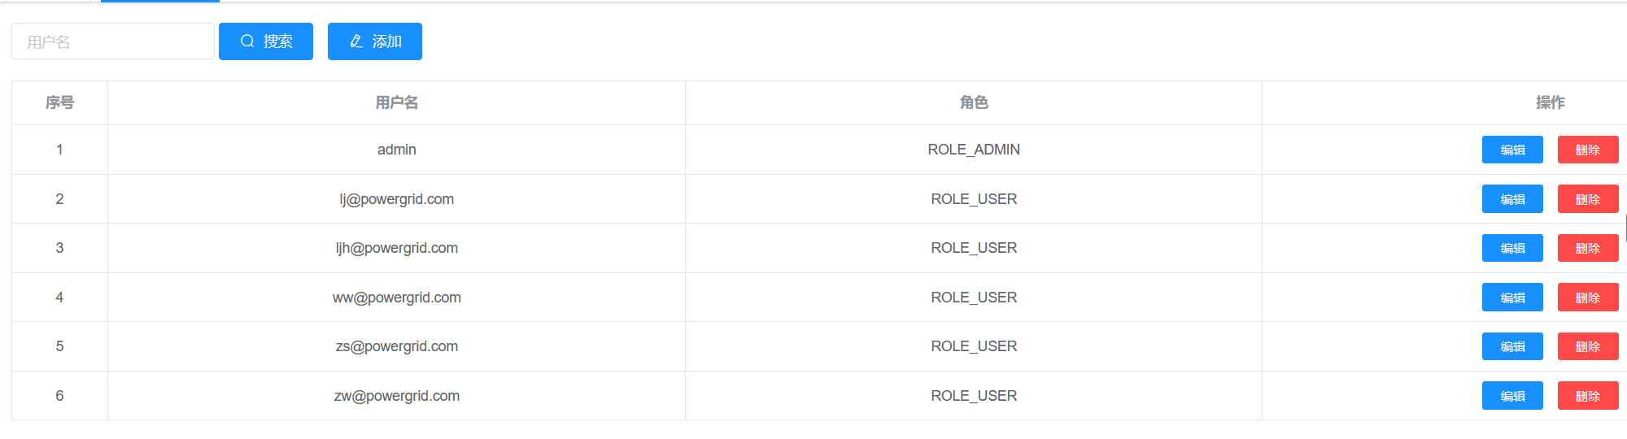The image size is (1627, 439).
Task: Click the pencil icon in add button
Action: click(x=356, y=41)
